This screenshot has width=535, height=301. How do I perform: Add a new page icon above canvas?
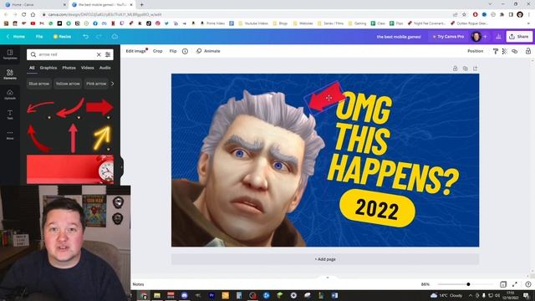pos(475,69)
